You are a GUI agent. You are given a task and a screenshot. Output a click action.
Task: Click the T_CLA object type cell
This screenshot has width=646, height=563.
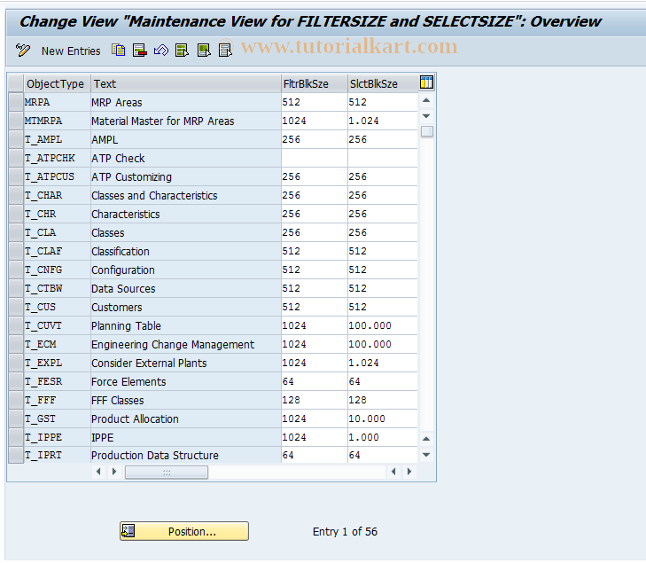tap(58, 232)
